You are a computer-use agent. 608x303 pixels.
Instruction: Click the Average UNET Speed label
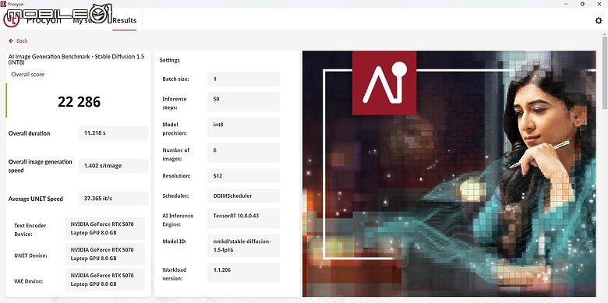36,199
